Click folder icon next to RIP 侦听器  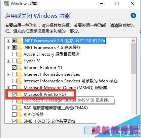click(x=20, y=115)
